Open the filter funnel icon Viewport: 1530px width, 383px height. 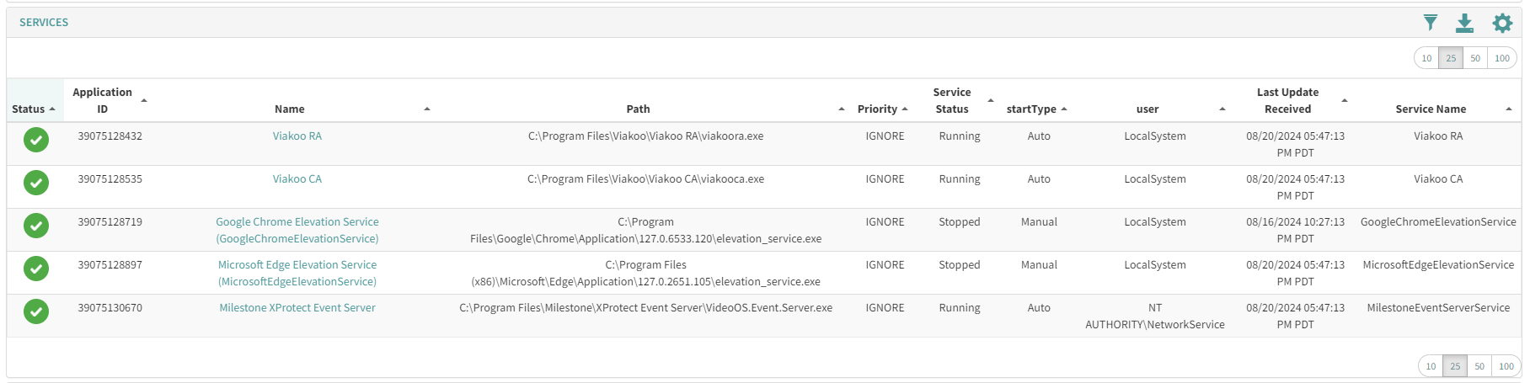pyautogui.click(x=1430, y=23)
